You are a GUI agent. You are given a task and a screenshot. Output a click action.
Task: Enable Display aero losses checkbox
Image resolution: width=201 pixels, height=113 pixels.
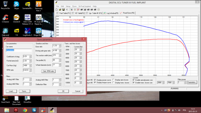113,80
